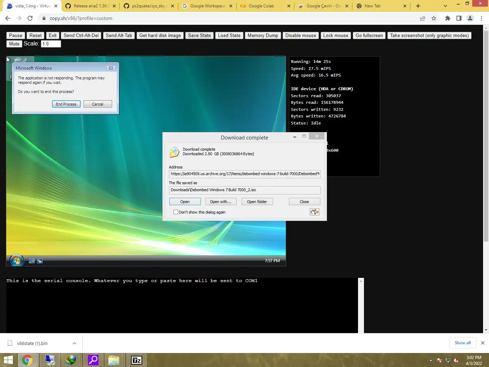Screen dimensions: 489x367
Task: Click Show all downloads
Action: click(462, 343)
